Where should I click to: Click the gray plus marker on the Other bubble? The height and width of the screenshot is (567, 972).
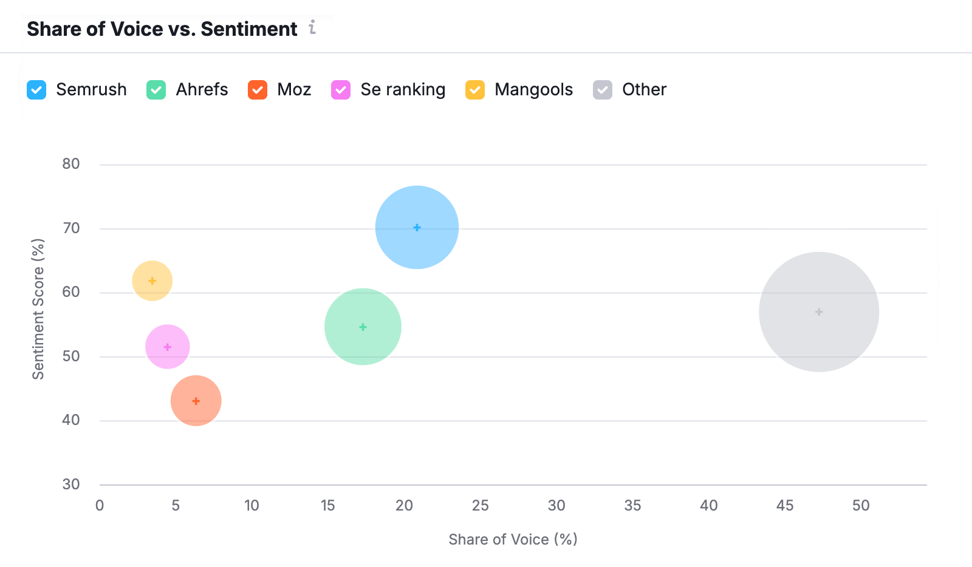(818, 311)
